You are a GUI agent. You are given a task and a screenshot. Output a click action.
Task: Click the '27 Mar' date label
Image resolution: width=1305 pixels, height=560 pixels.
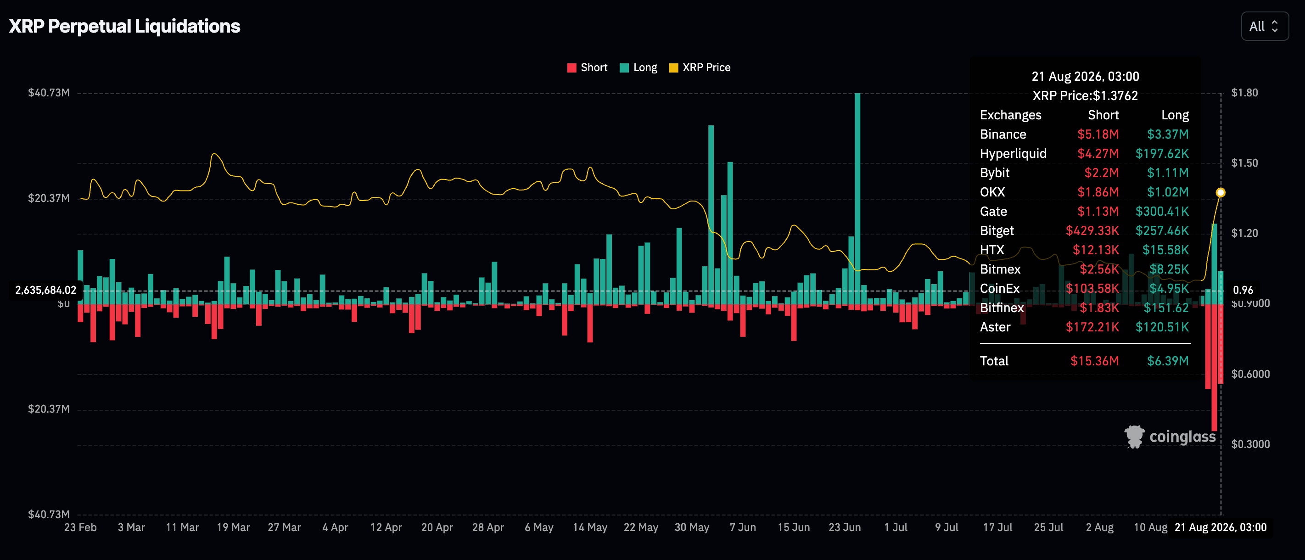point(284,527)
